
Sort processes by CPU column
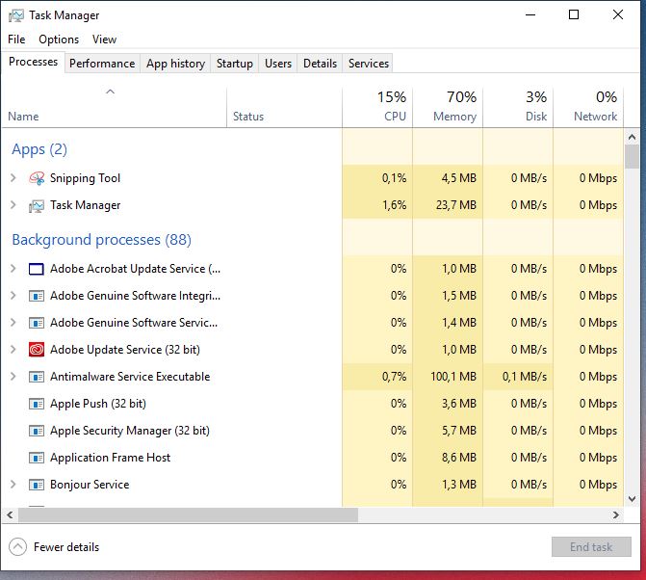(x=377, y=107)
